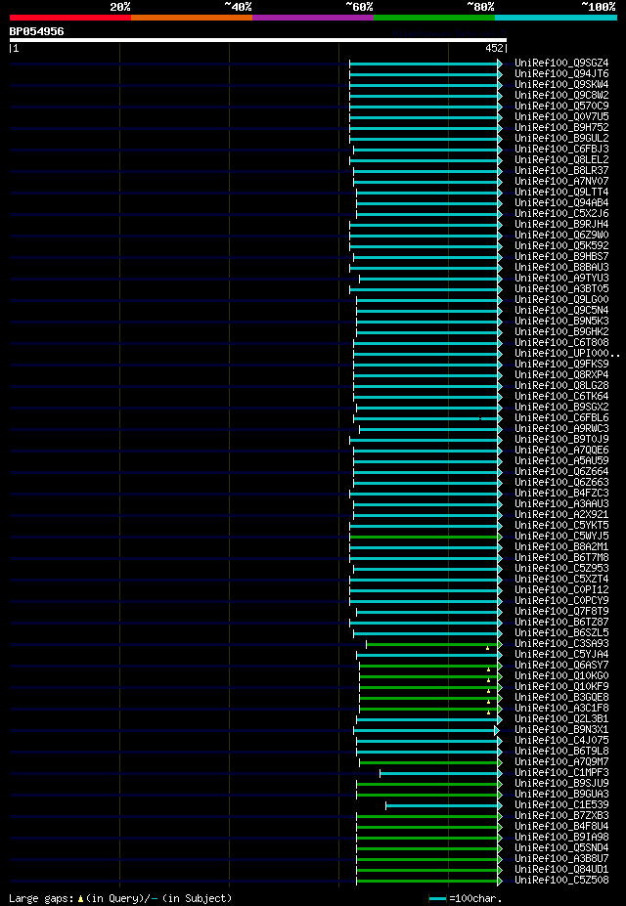The image size is (626, 906).
Task: Select the UniRef100_B9N3X1 hit label
Action: (561, 730)
